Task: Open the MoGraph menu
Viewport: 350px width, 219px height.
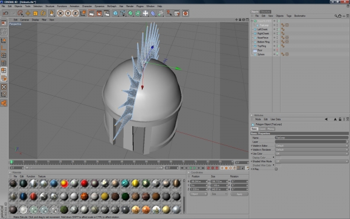Action: [x=111, y=6]
